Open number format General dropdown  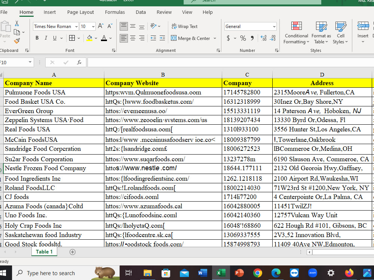[274, 27]
